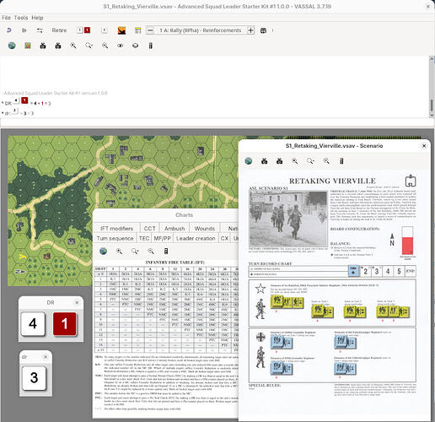This screenshot has width=435, height=422.
Task: Click the plus button of turn counter
Action: pyautogui.click(x=250, y=30)
